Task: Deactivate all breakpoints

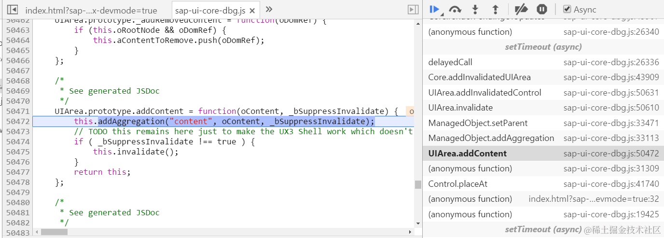Action: point(522,9)
